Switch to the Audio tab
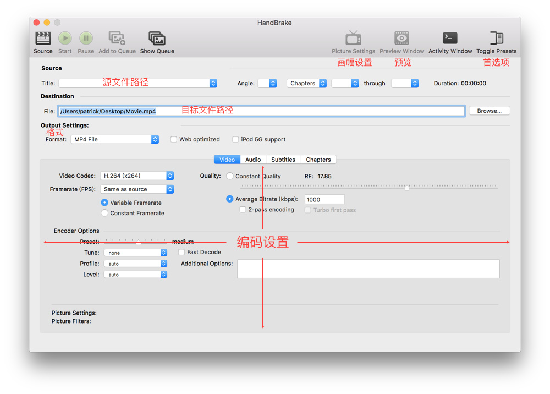The width and height of the screenshot is (550, 394). click(x=253, y=160)
